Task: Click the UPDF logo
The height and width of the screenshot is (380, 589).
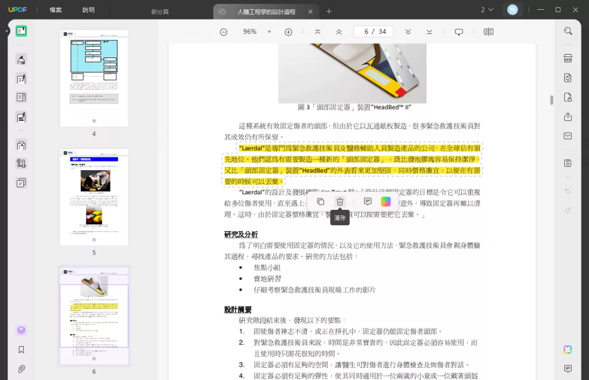Action: [18, 10]
